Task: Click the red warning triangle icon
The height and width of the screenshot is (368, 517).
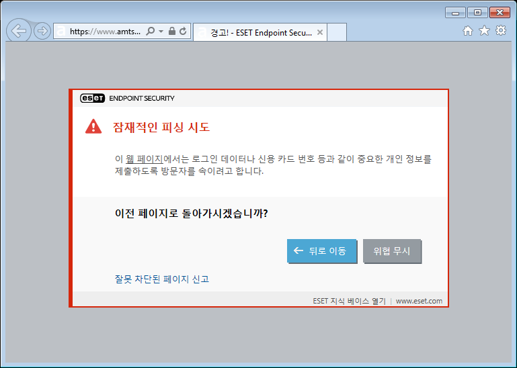Action: pyautogui.click(x=93, y=126)
